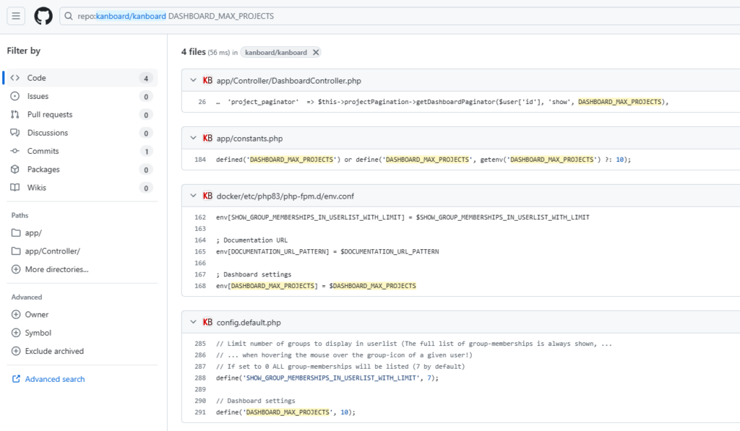Jump to line 168 in env.conf

pos(200,286)
